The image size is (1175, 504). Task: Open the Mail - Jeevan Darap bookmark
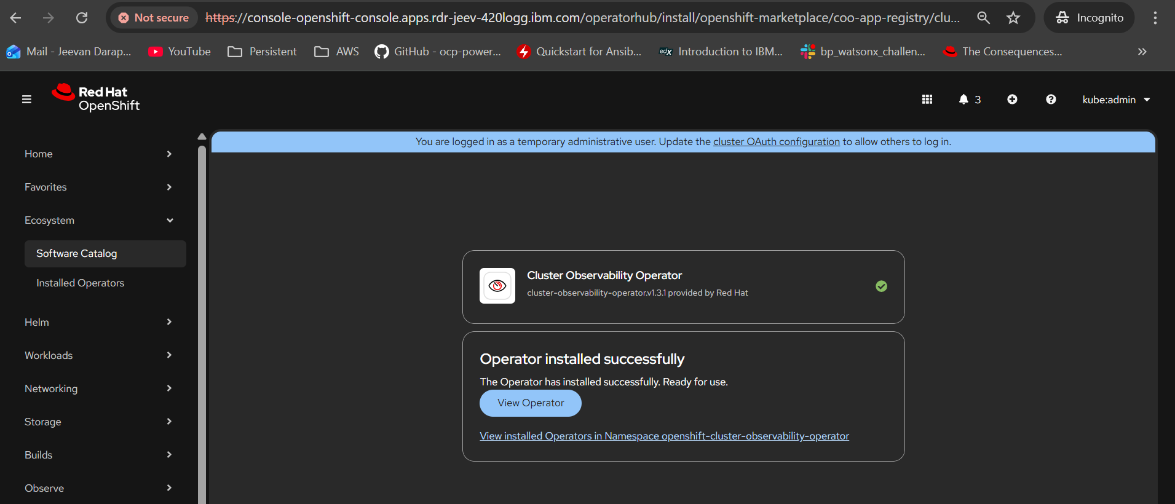(x=69, y=52)
